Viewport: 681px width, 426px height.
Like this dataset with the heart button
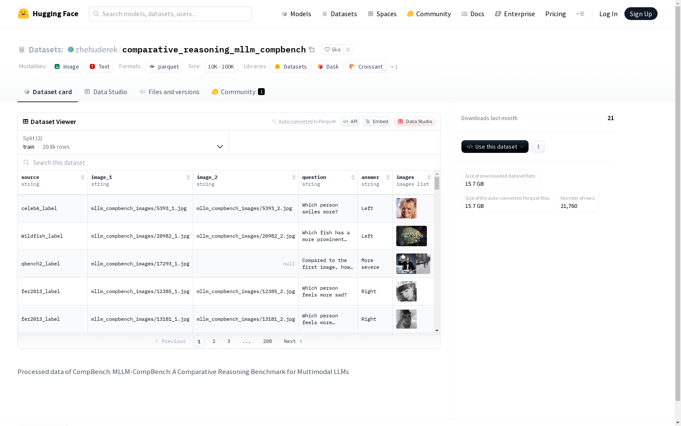[x=332, y=49]
